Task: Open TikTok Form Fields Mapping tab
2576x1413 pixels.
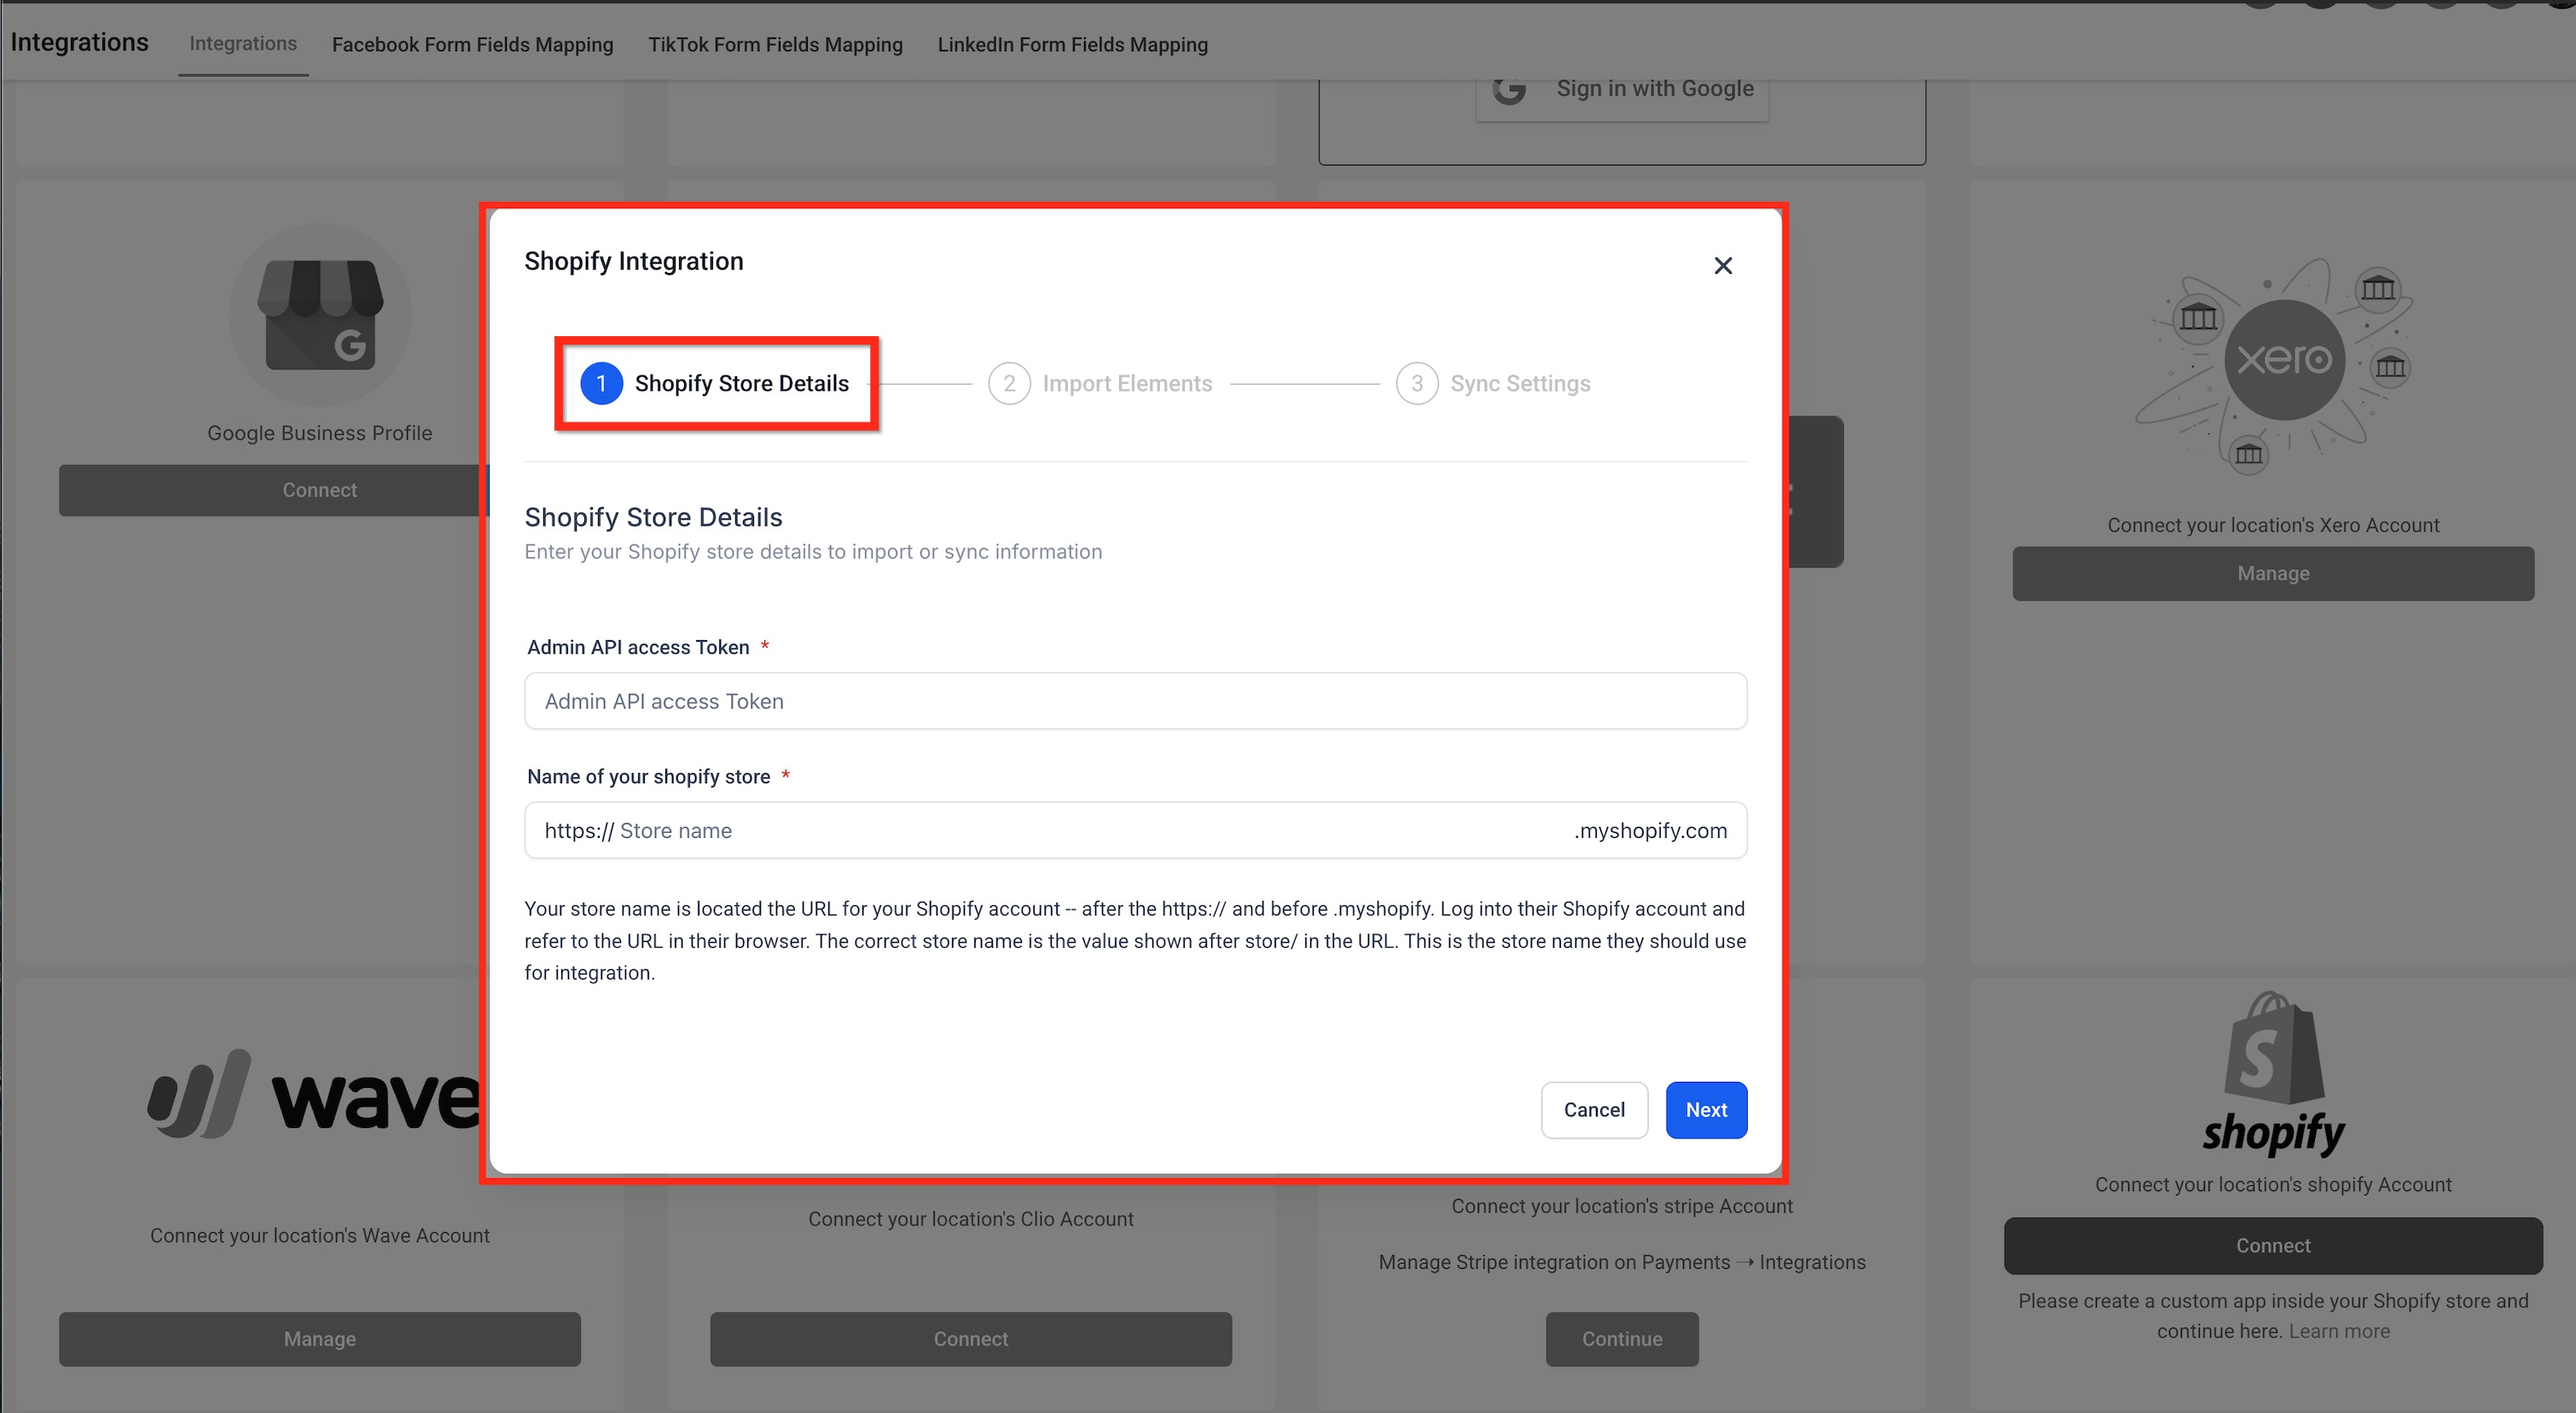Action: [x=774, y=45]
